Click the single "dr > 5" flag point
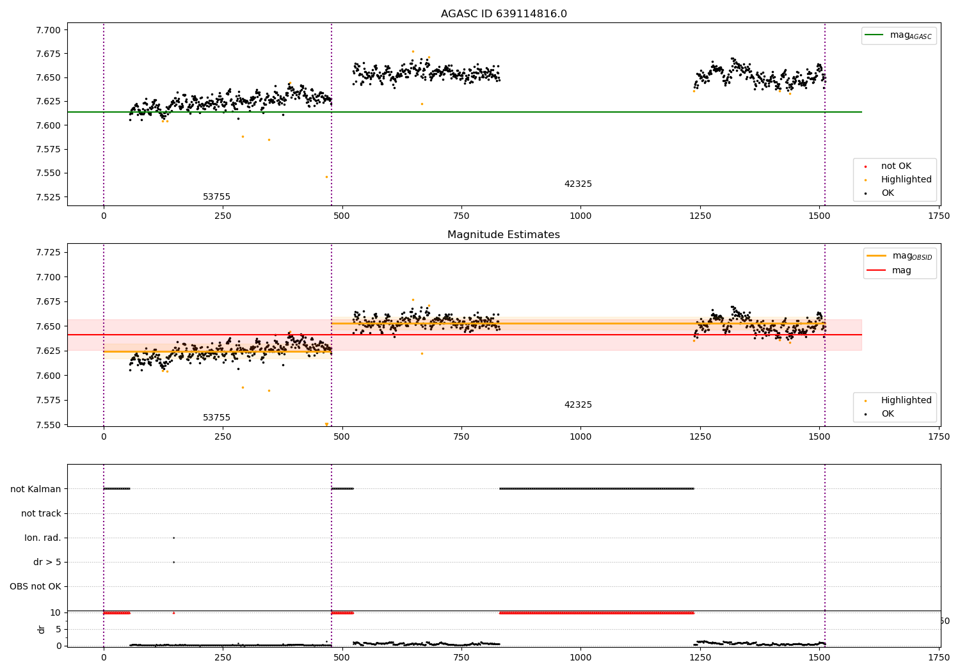Screen dimensions: 960x672 pos(173,562)
